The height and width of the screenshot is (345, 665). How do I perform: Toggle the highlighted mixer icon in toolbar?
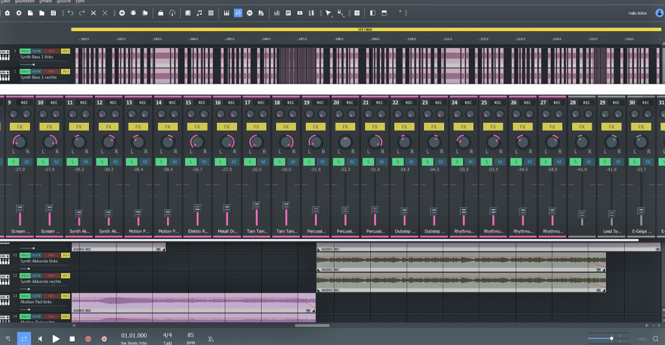tap(238, 13)
